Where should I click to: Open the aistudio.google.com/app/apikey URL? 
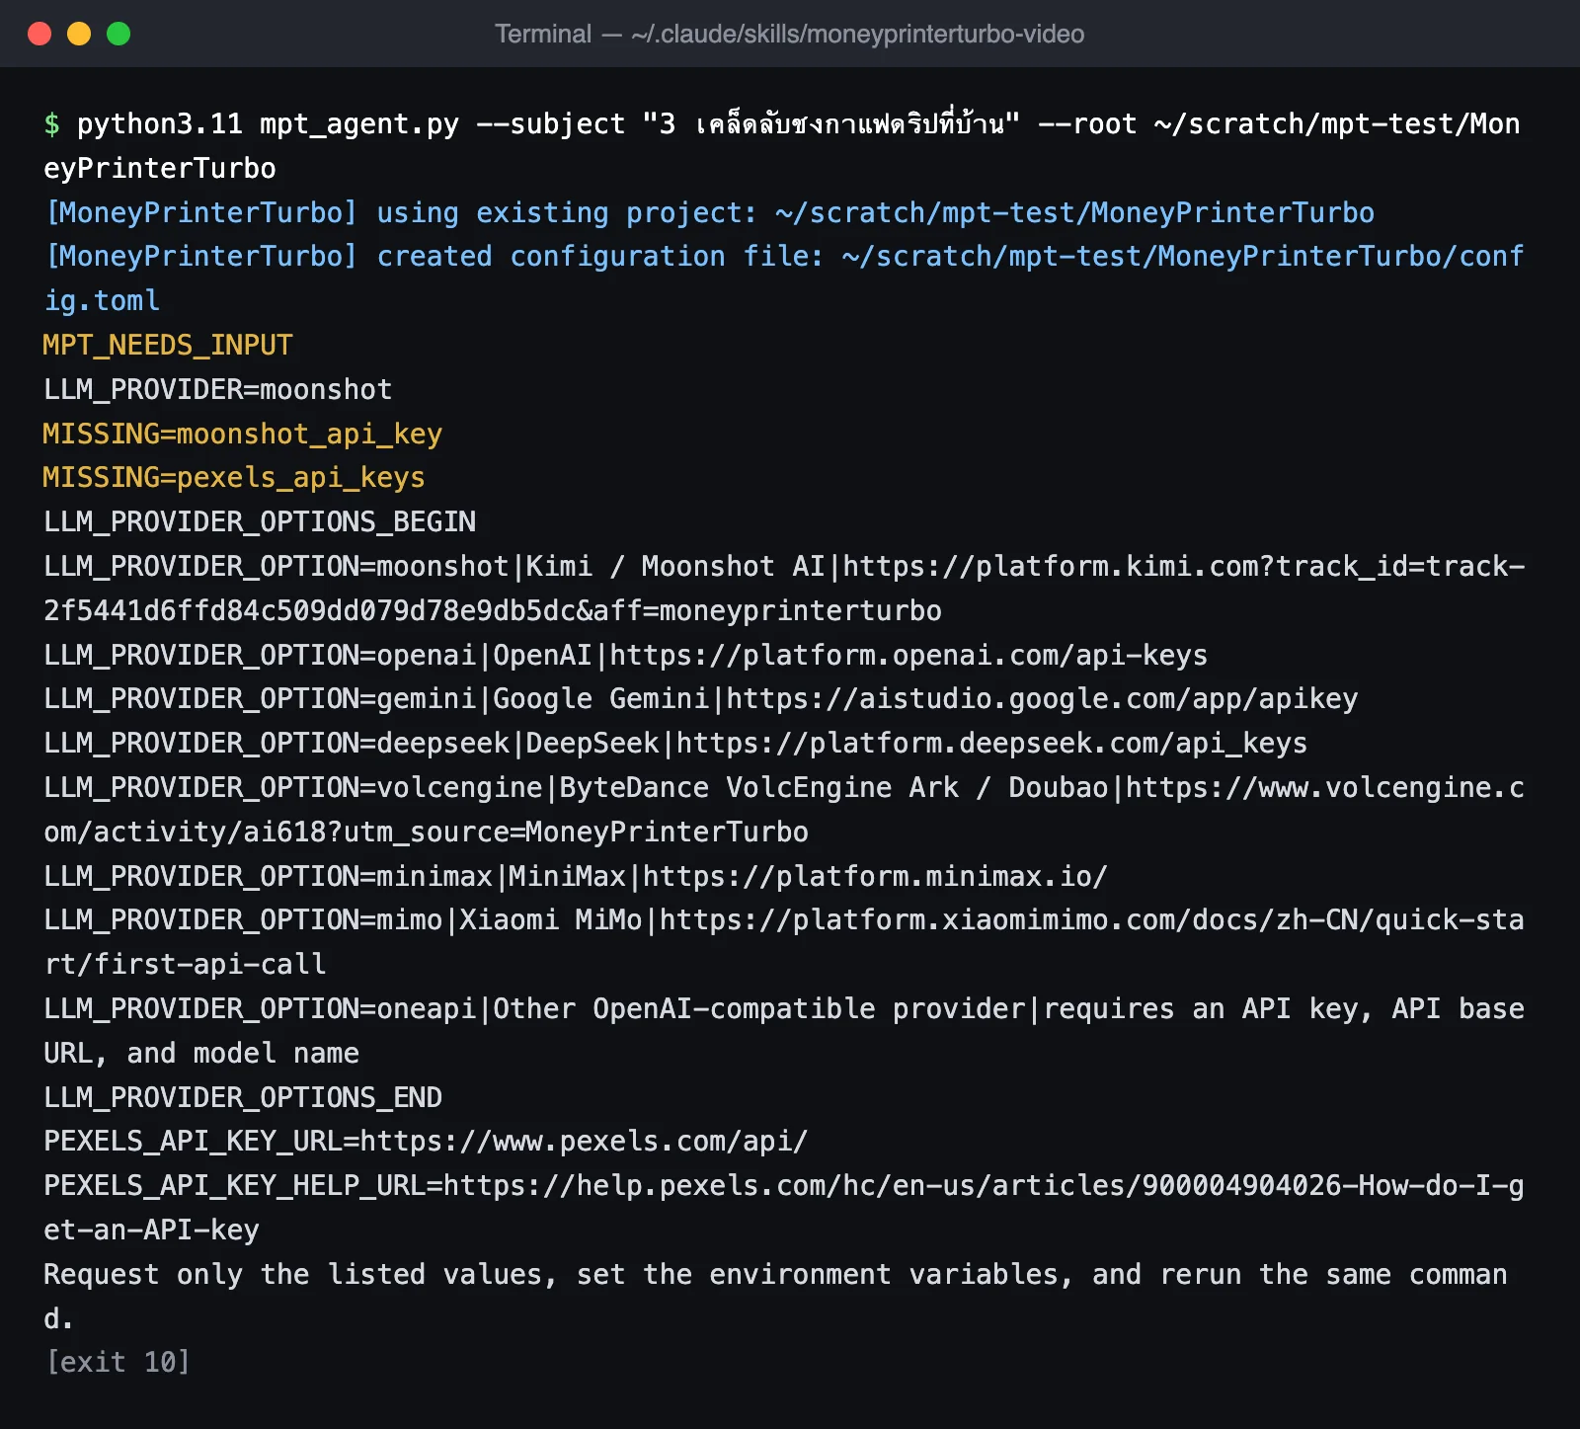1043,698
